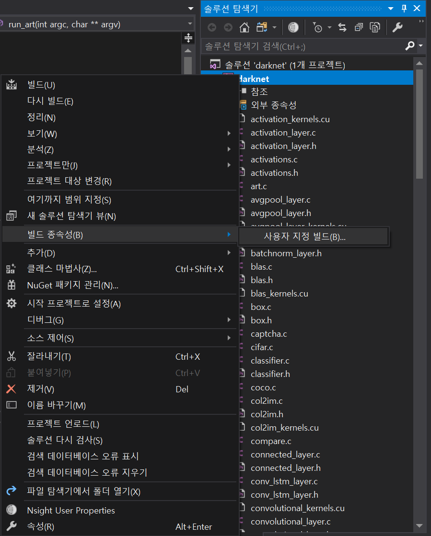
Task: Open pending changes filter dropdown arrow
Action: coord(329,27)
